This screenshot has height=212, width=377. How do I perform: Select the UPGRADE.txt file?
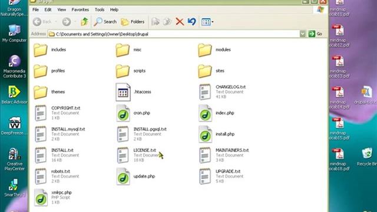coord(221,177)
